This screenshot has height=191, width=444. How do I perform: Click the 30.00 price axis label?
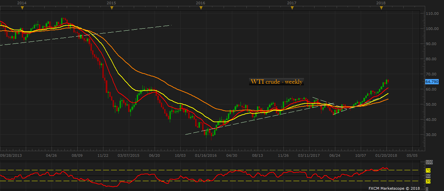click(x=432, y=135)
